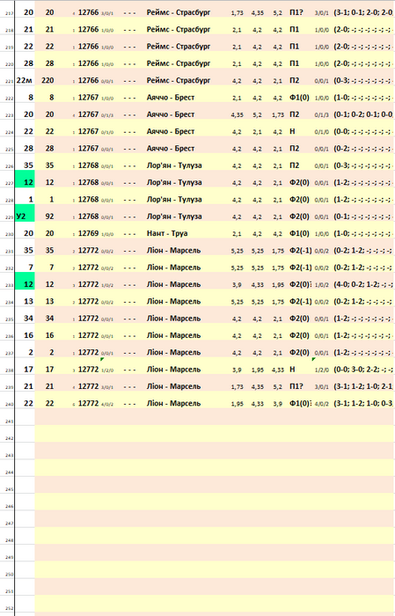Select 'Ліон - Марсель' in row 238
This screenshot has width=395, height=616.
(x=173, y=370)
